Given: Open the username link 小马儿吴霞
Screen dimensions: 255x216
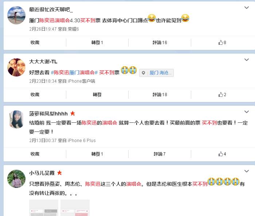Looking at the screenshot, I should [42, 173].
